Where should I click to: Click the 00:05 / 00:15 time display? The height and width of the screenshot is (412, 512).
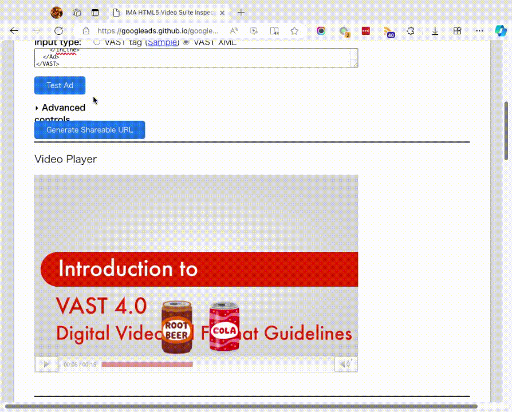(80, 365)
